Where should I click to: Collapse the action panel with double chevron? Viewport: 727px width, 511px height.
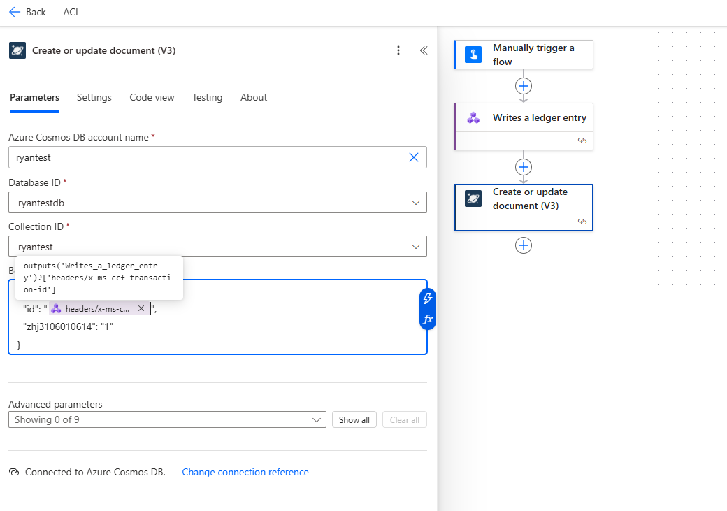423,50
